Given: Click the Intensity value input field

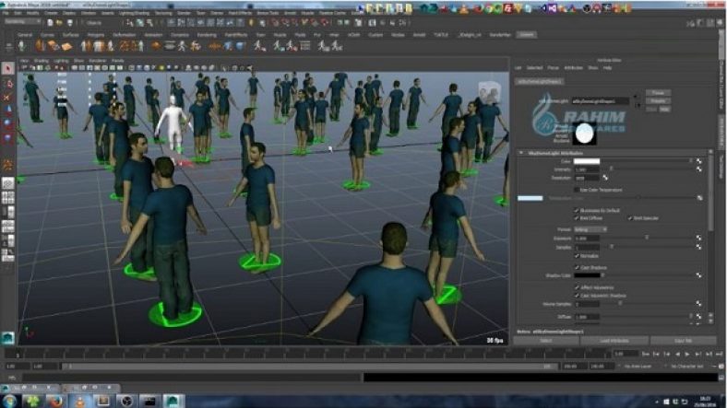Looking at the screenshot, I should [x=587, y=169].
